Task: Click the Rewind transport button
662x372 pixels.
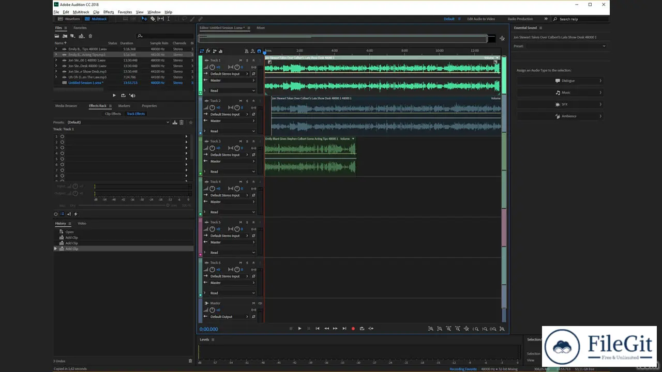Action: tap(326, 329)
